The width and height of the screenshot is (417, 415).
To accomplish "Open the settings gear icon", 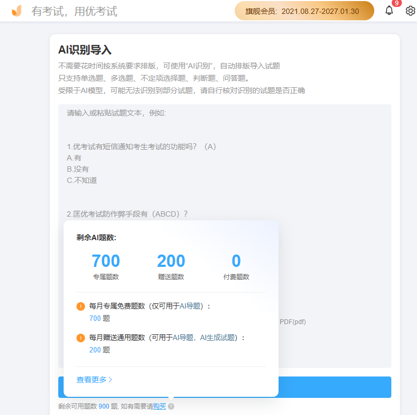I will [411, 11].
